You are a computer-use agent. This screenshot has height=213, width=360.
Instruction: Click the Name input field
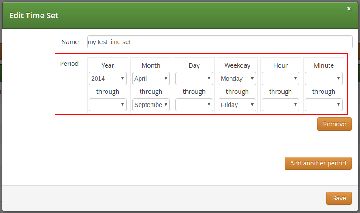[x=219, y=42]
